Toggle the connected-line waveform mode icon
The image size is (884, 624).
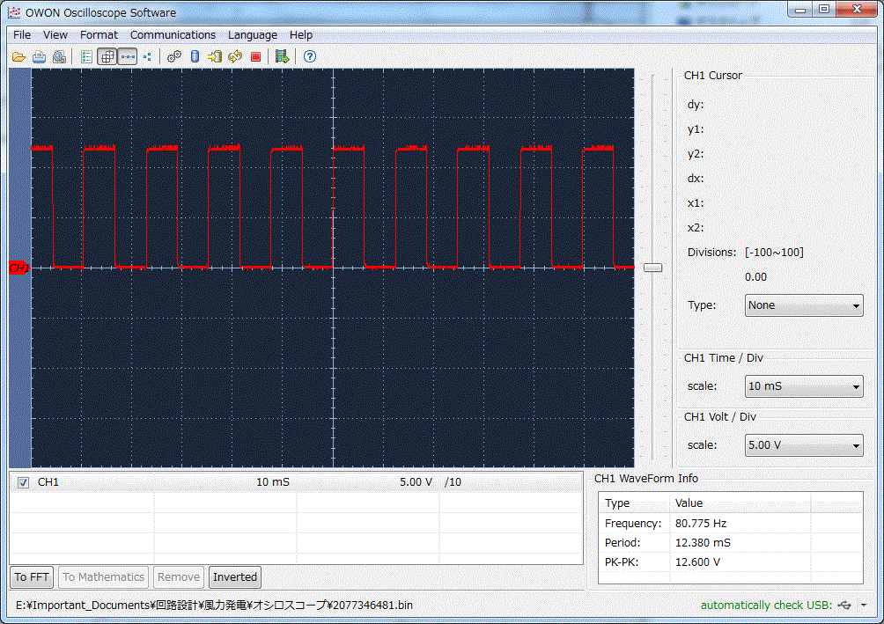pos(128,57)
